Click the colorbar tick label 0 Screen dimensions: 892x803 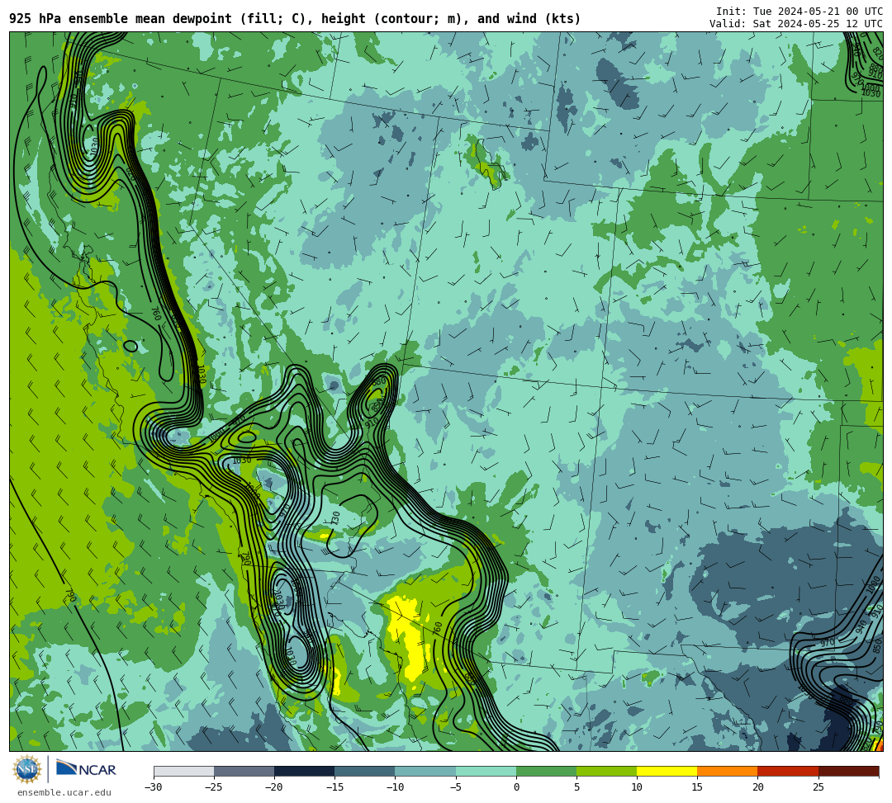[516, 787]
